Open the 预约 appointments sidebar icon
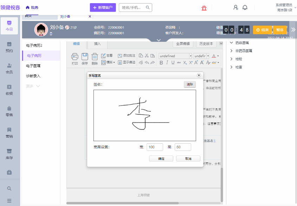This screenshot has height=206, width=297. (9, 47)
